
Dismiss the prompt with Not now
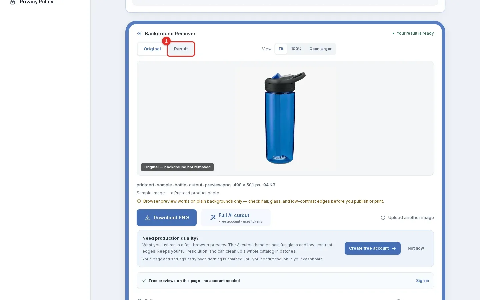tap(416, 248)
